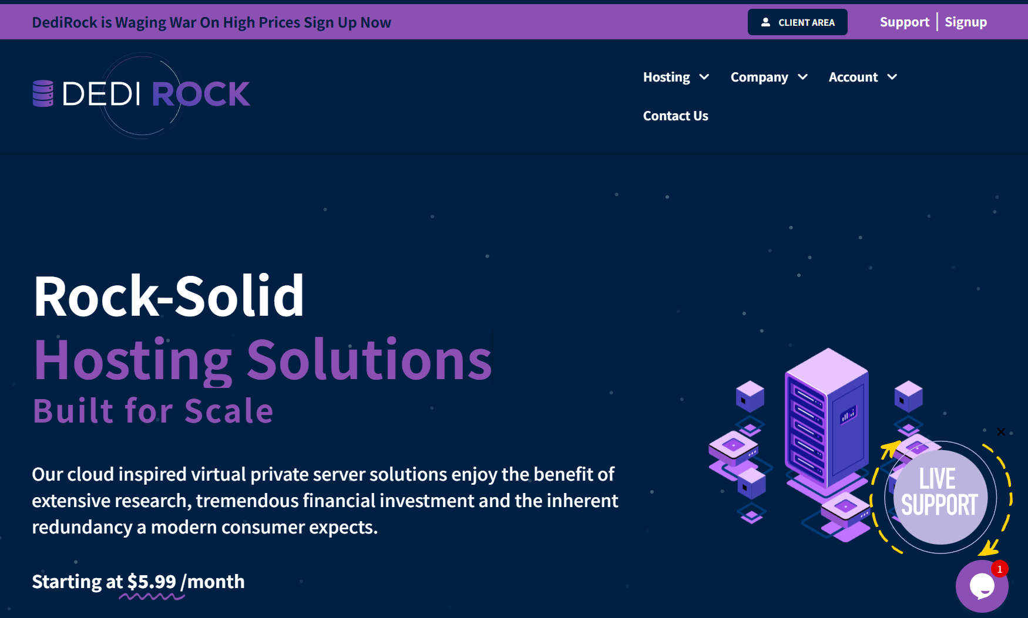This screenshot has height=618, width=1028.
Task: Click the Signup link in top bar
Action: [965, 22]
